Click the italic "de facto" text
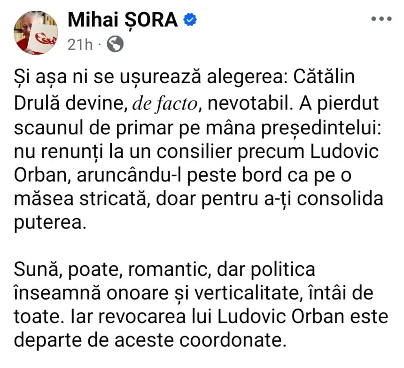Viewport: 404px width, 368px height. (165, 105)
